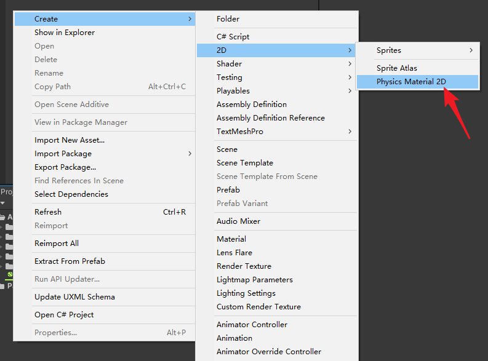Click Export Package...
Viewport: 488px width, 361px height.
[x=105, y=167]
